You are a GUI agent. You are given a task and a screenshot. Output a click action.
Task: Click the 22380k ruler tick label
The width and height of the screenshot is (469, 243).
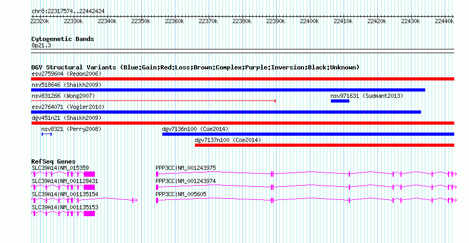point(242,21)
